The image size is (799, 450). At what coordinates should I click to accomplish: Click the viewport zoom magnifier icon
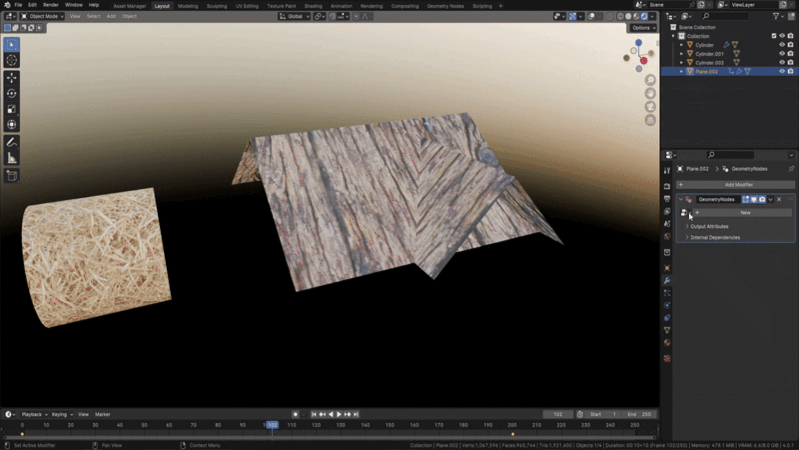tap(650, 80)
